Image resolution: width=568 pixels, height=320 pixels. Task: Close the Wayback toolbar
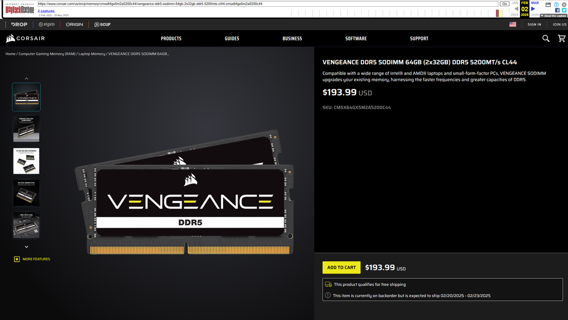[x=564, y=4]
